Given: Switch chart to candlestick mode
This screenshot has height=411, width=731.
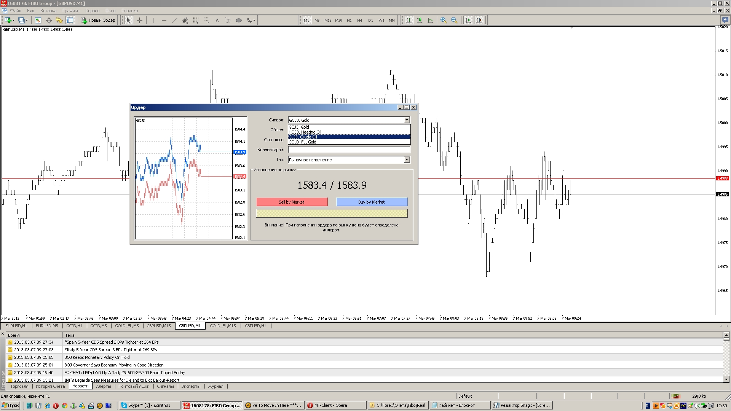Looking at the screenshot, I should 419,20.
